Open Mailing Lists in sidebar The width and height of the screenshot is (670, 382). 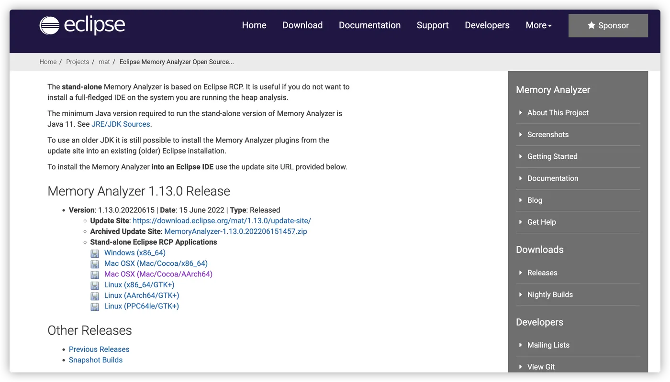(x=548, y=345)
